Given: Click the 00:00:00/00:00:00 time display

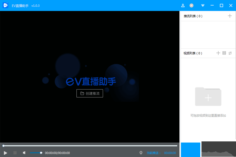Looking at the screenshot, I should [57, 153].
